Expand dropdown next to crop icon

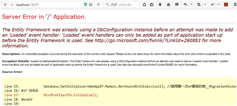[x=205, y=5]
